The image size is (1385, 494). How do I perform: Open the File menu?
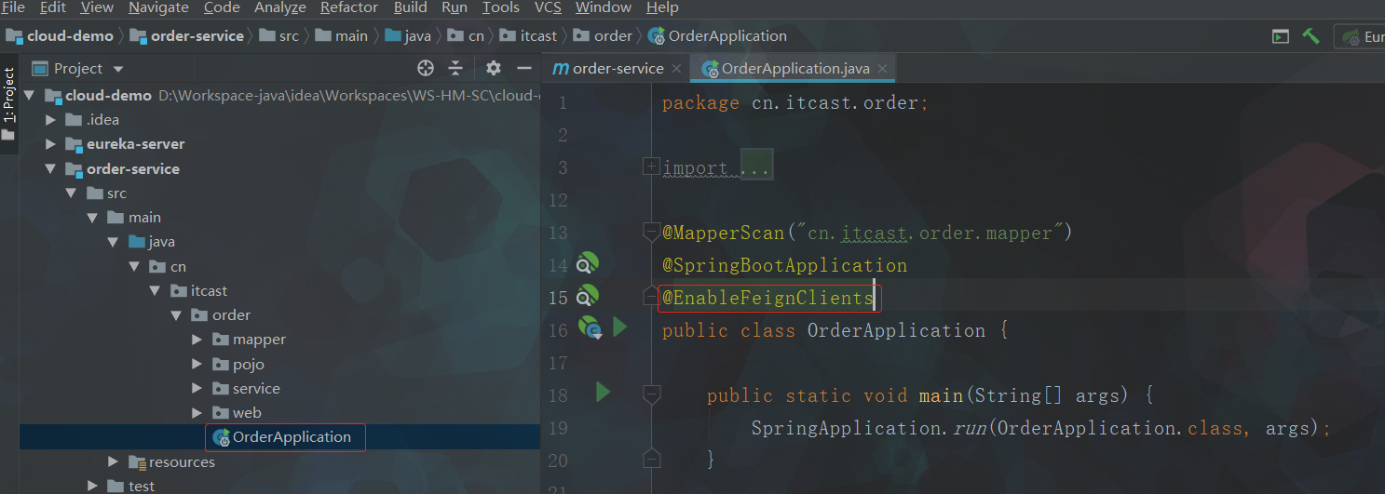(13, 7)
